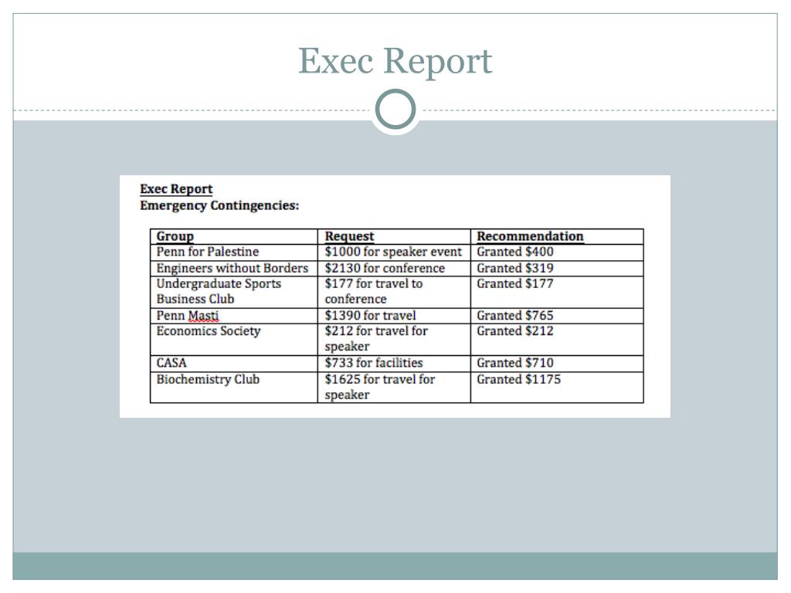The image size is (791, 593).
Task: Select the "Group" column header
Action: 234,236
